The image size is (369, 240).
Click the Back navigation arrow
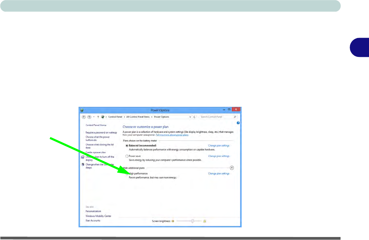[84, 117]
